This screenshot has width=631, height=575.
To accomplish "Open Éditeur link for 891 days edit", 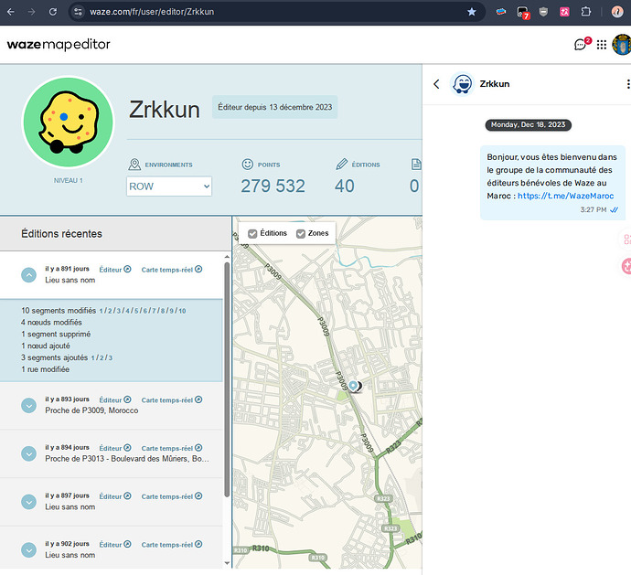I will pyautogui.click(x=115, y=270).
